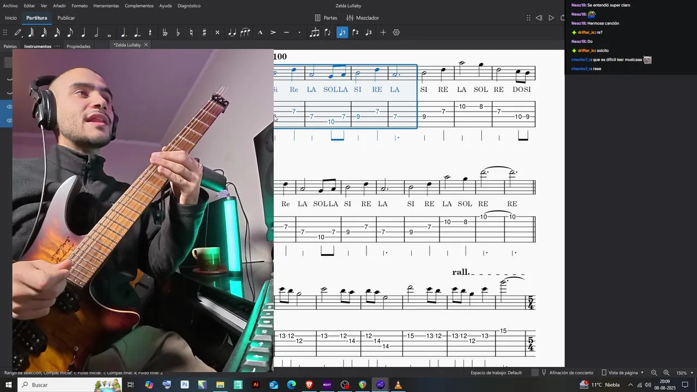This screenshot has width=697, height=392.
Task: Open the Añadir menu
Action: [59, 5]
